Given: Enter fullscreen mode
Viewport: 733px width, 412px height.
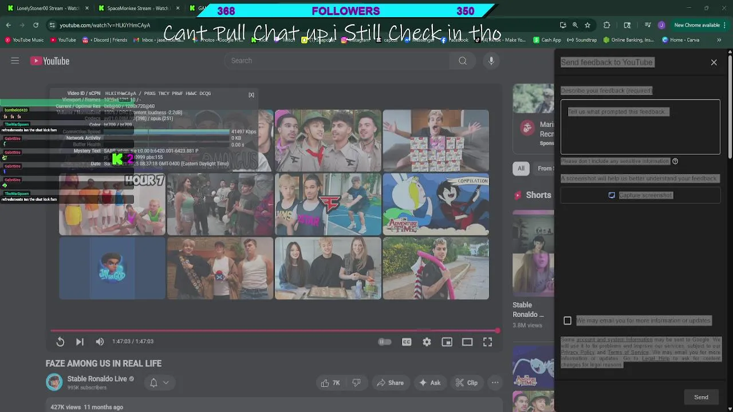Looking at the screenshot, I should pyautogui.click(x=487, y=342).
